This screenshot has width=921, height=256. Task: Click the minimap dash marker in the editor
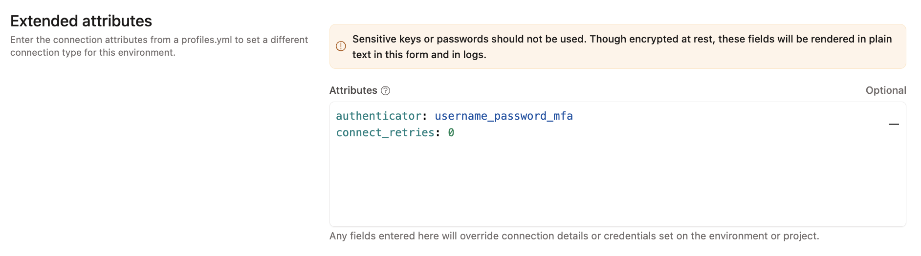(894, 125)
